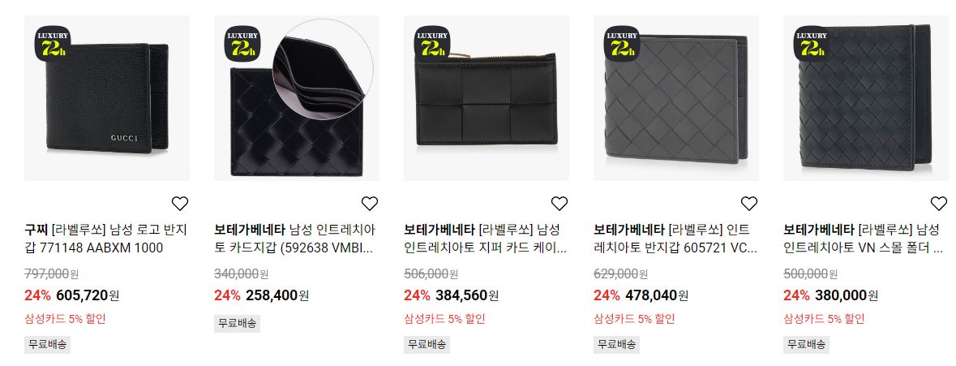Open the black intrecciato card wallet image
The image size is (956, 366).
tap(296, 98)
